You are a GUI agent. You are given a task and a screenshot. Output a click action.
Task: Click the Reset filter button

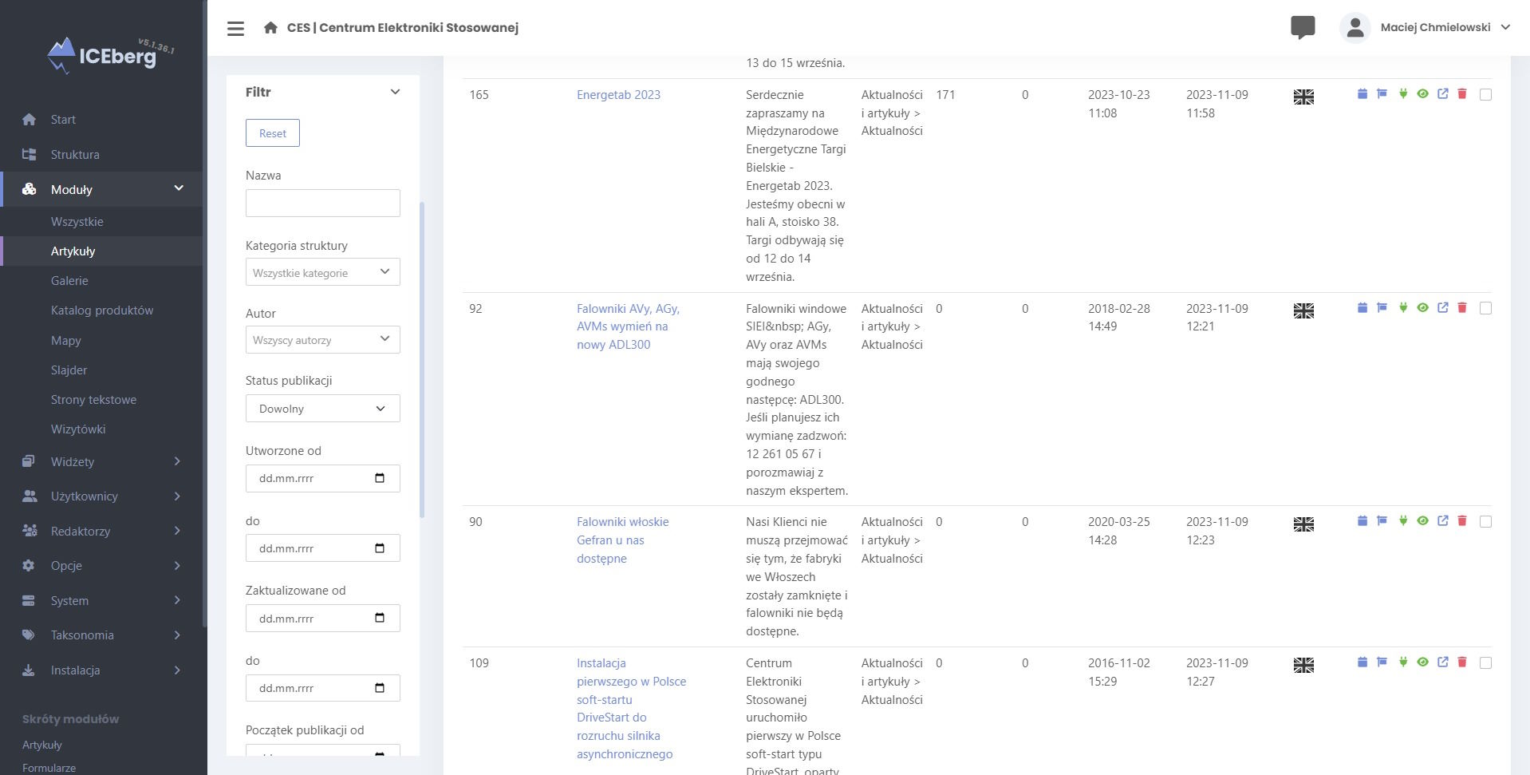(x=273, y=133)
